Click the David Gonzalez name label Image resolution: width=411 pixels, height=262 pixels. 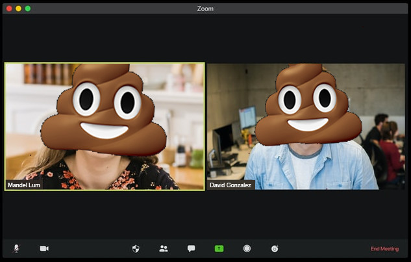pyautogui.click(x=231, y=185)
